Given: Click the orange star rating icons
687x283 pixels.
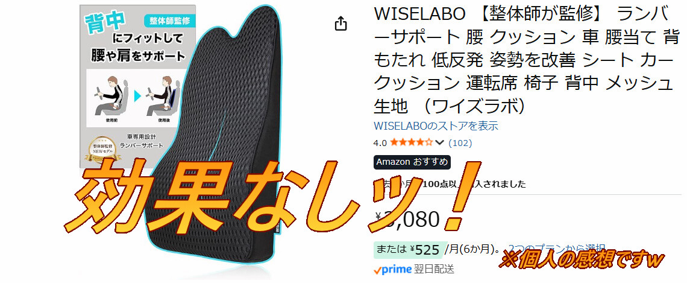Looking at the screenshot, I should pos(412,142).
